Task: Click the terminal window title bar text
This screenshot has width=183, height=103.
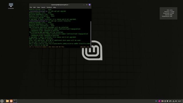Action: [60, 5]
